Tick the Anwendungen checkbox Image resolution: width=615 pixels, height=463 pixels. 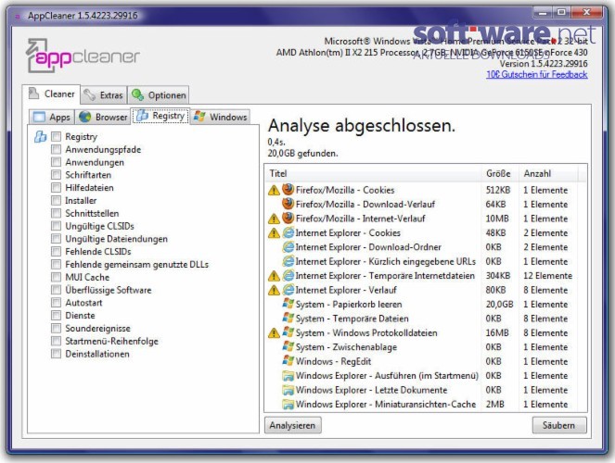[x=57, y=162]
